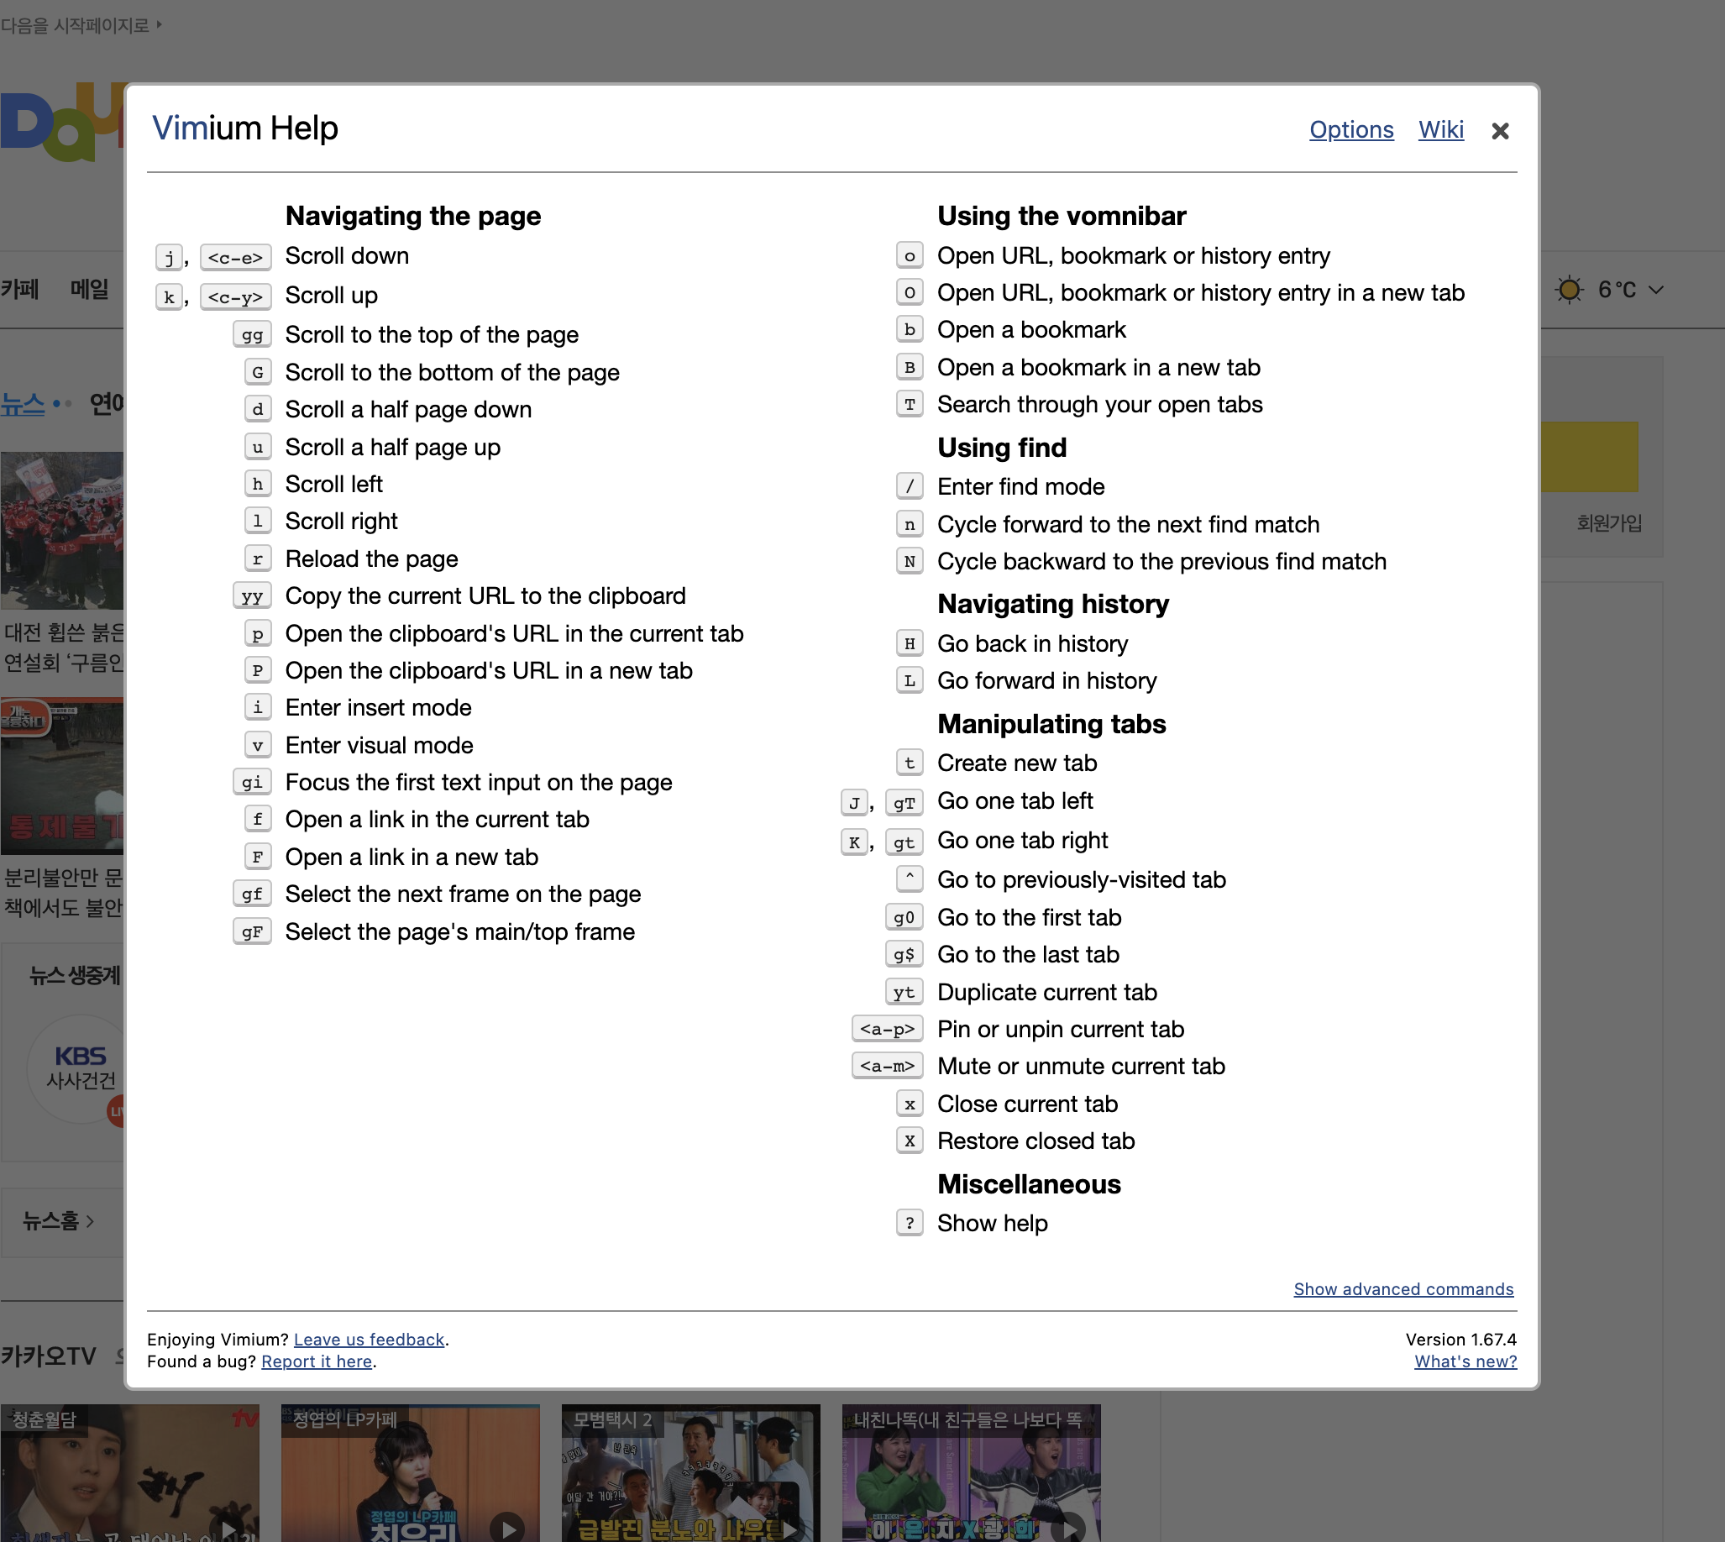Click 'Restore closed tab' command text
This screenshot has height=1542, width=1725.
[1036, 1141]
